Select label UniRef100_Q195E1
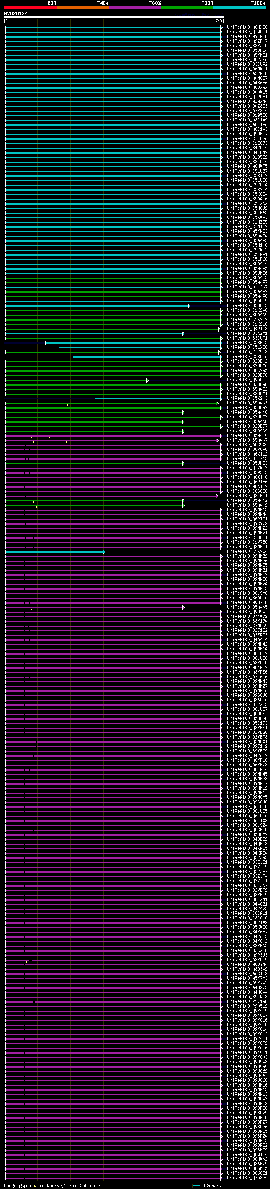Viewport: 270px width, 1189px height. tap(247, 97)
